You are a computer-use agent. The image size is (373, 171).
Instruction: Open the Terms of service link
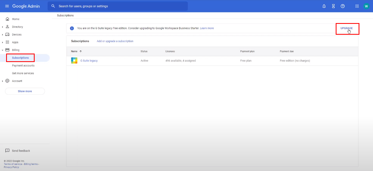[x=13, y=164]
